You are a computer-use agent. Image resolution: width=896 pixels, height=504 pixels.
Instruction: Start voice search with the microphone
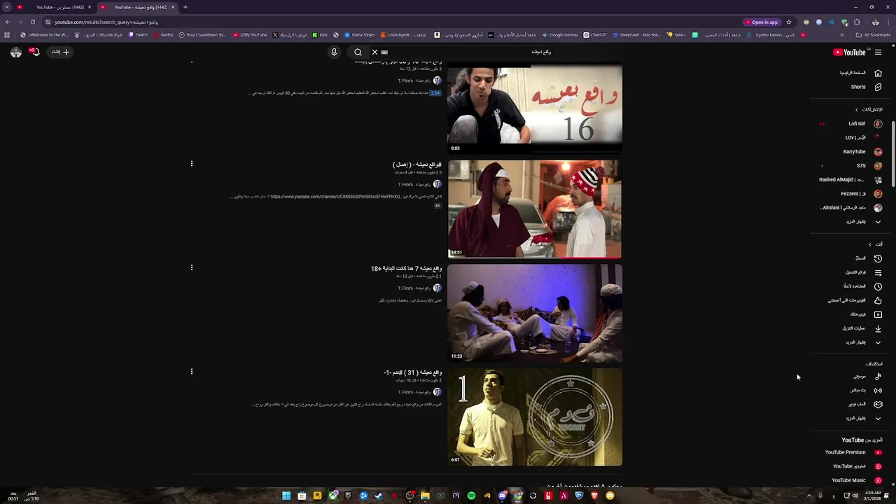click(x=334, y=52)
